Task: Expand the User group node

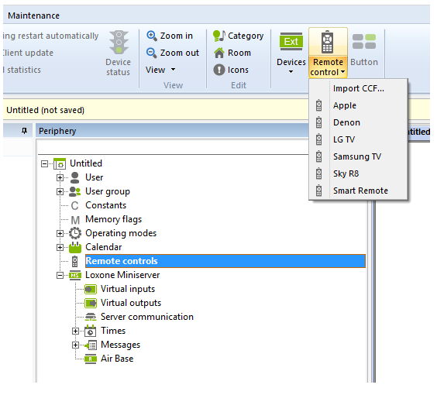Action: pos(60,191)
